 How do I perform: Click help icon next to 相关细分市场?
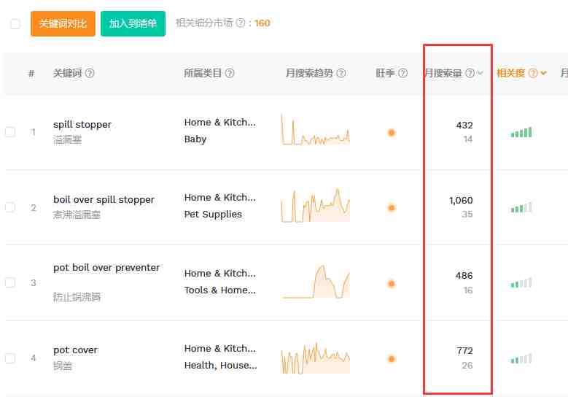[x=241, y=23]
